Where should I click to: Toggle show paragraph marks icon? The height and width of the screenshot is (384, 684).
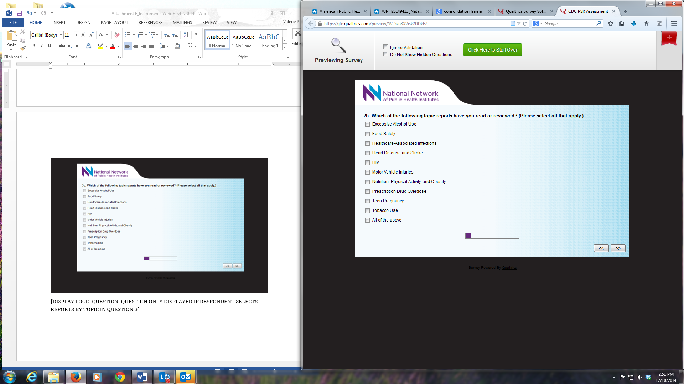tap(197, 35)
